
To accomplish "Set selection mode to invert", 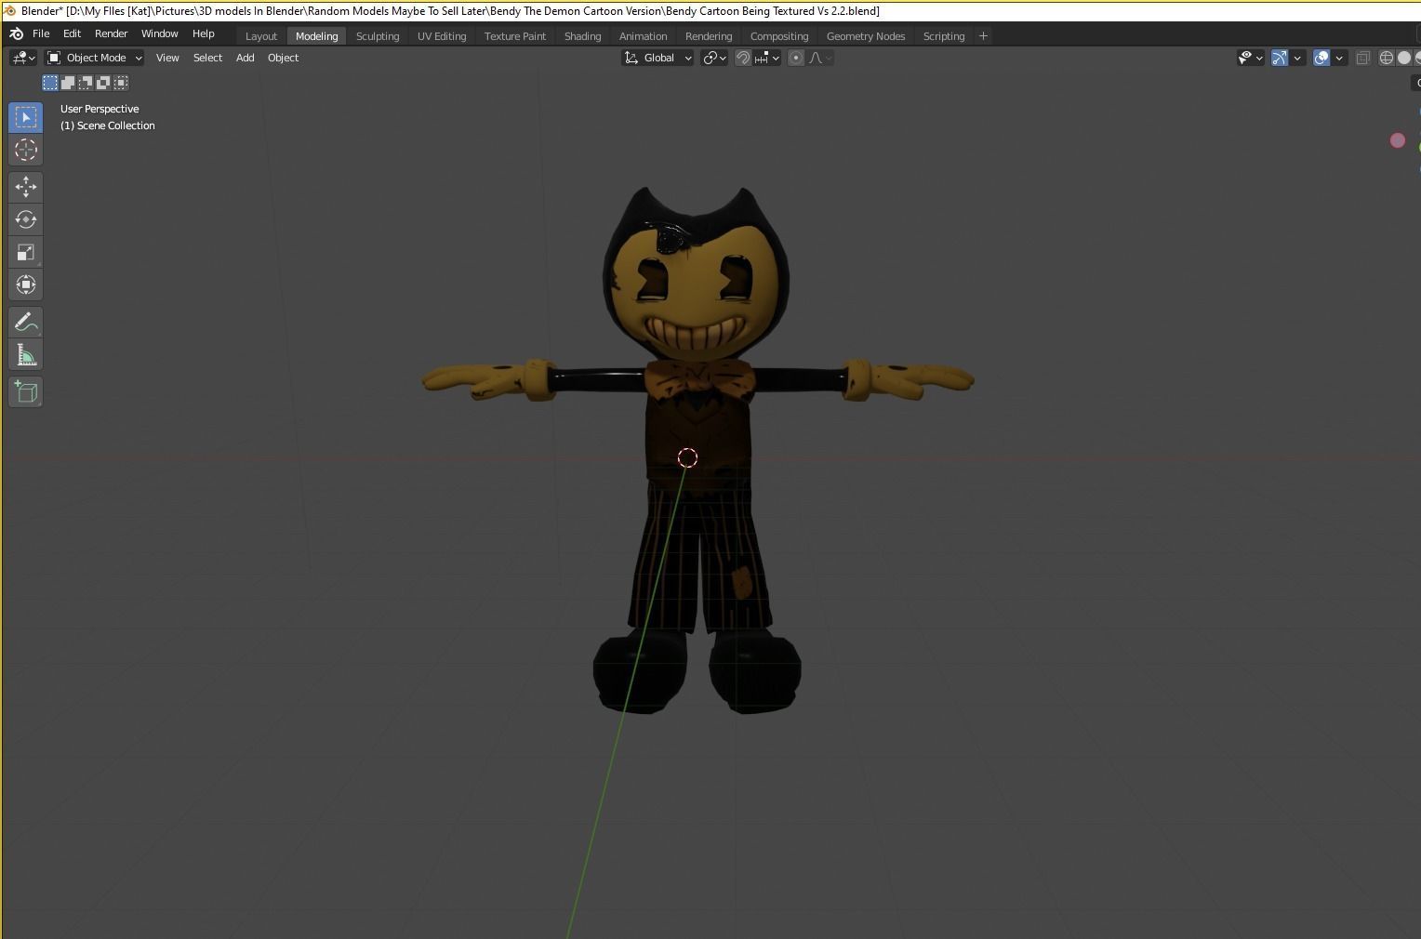I will tap(103, 83).
